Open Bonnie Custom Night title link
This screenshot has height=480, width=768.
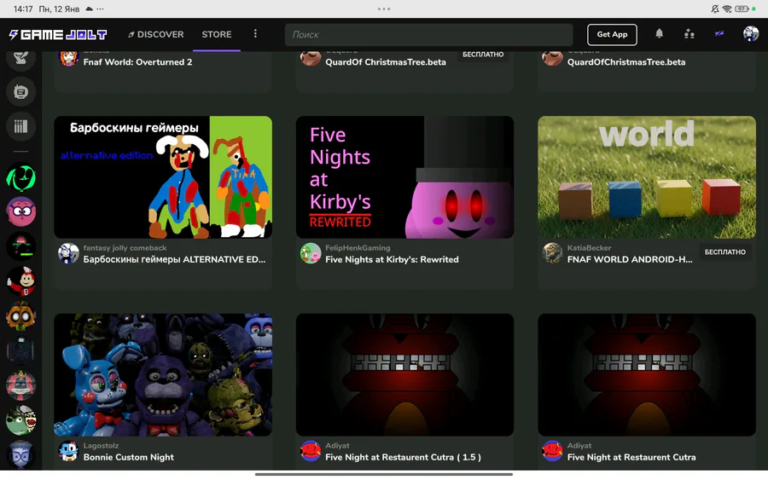pyautogui.click(x=128, y=457)
